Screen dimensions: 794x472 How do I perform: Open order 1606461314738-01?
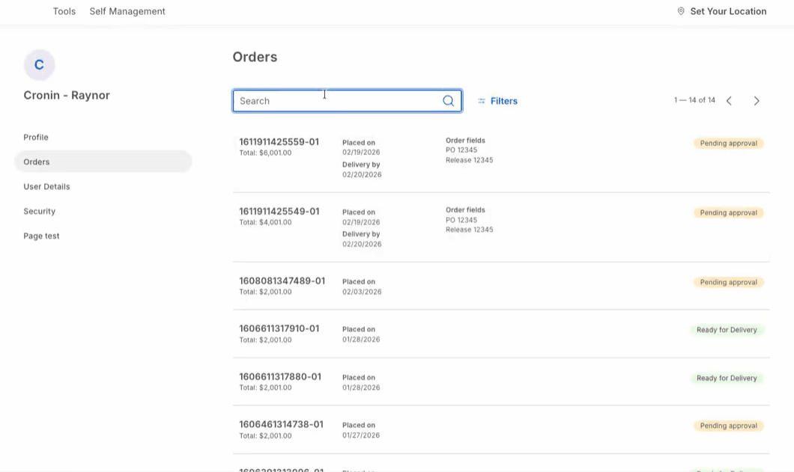click(x=281, y=424)
